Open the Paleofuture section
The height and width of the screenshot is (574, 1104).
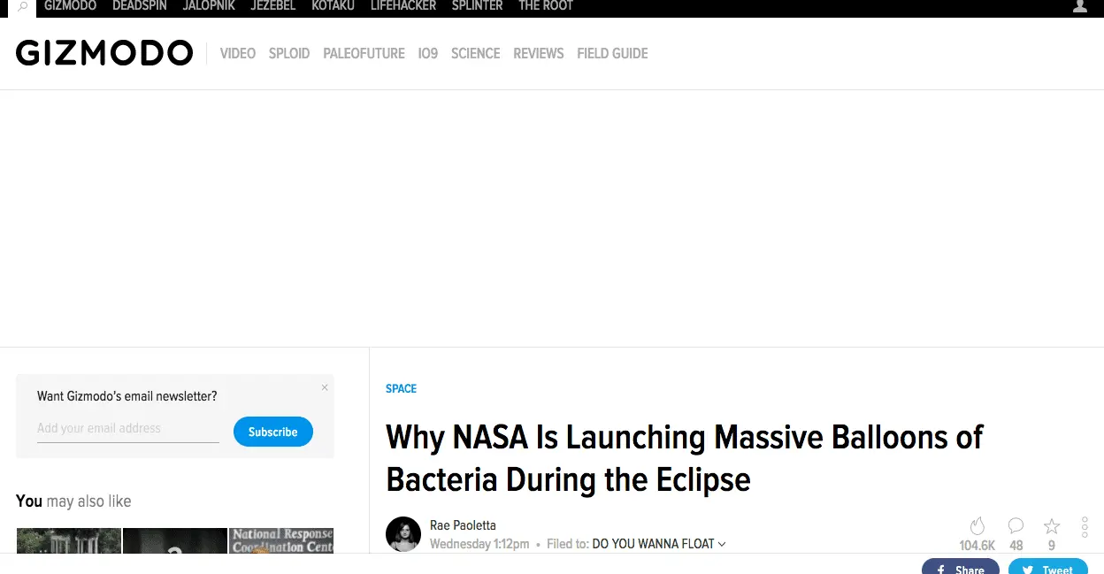[364, 53]
